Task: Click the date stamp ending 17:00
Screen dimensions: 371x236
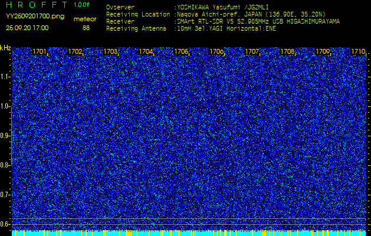Action: [x=27, y=28]
